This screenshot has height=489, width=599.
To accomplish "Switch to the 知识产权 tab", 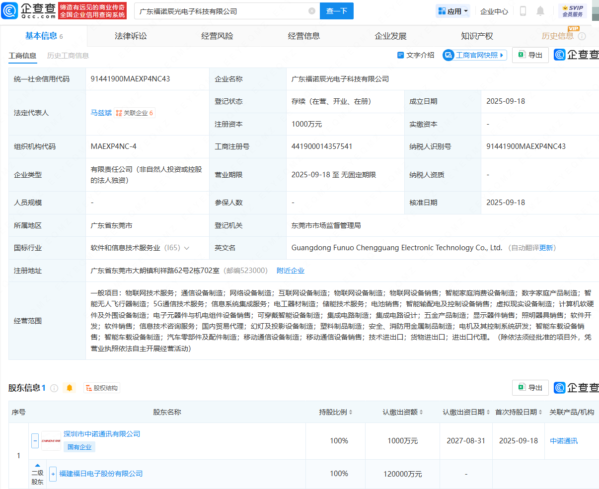I will point(477,36).
